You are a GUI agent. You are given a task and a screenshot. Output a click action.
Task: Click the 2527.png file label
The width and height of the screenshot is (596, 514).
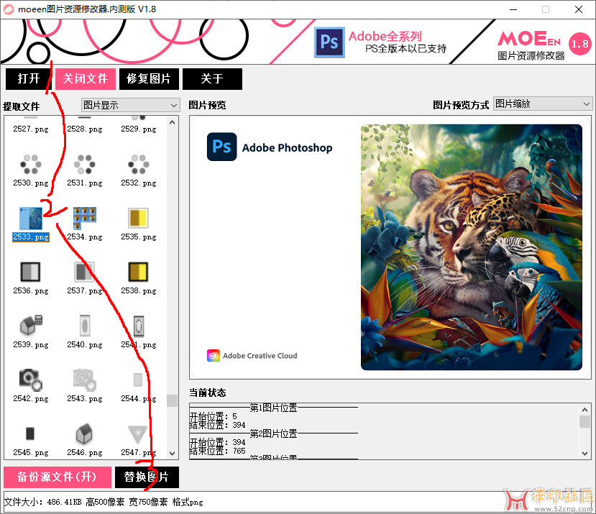[31, 129]
